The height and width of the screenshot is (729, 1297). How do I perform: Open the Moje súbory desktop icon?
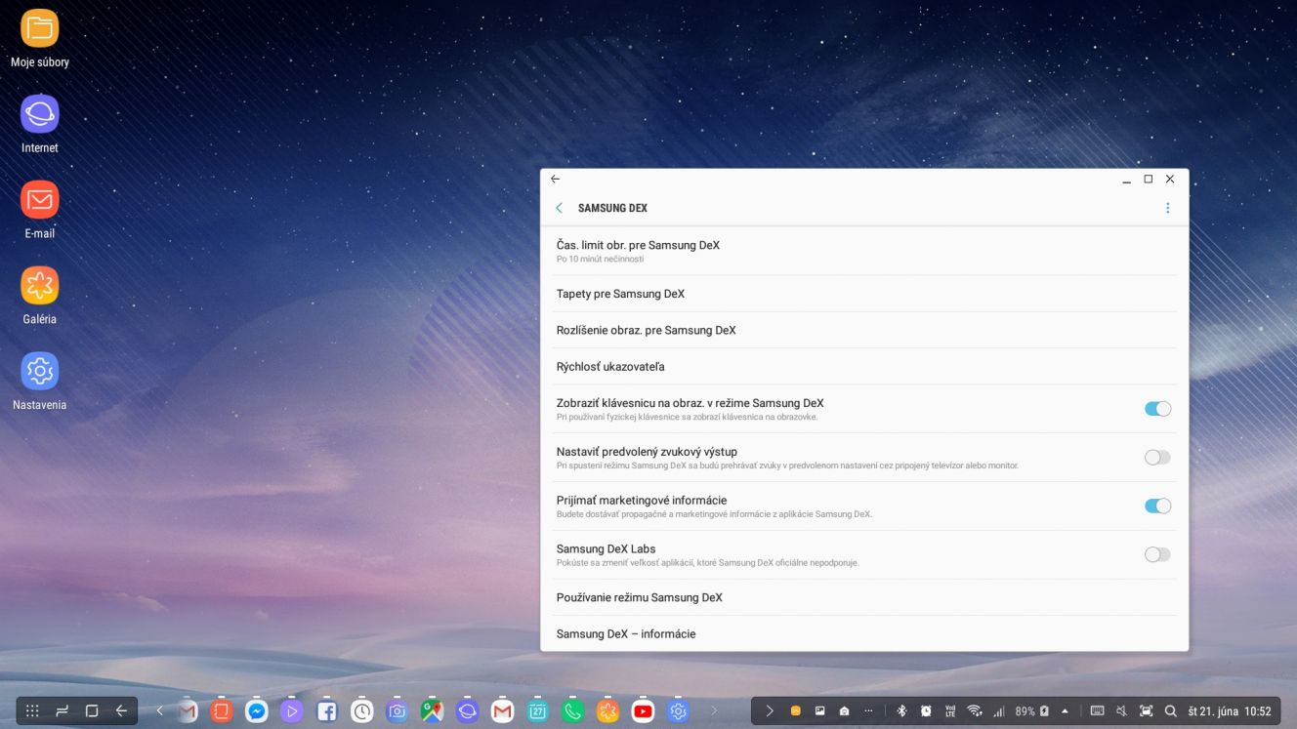point(39,39)
